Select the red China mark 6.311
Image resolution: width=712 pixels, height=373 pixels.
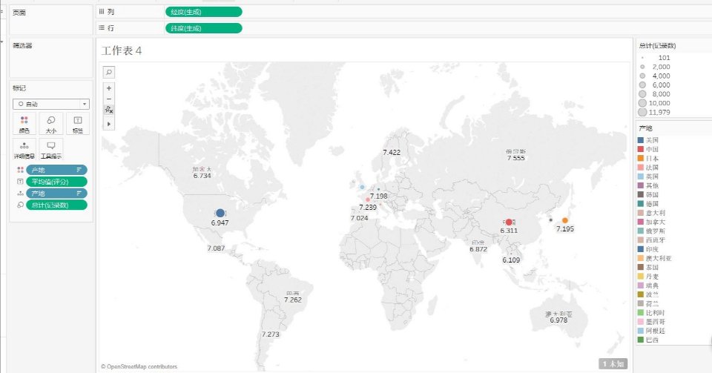(x=509, y=222)
